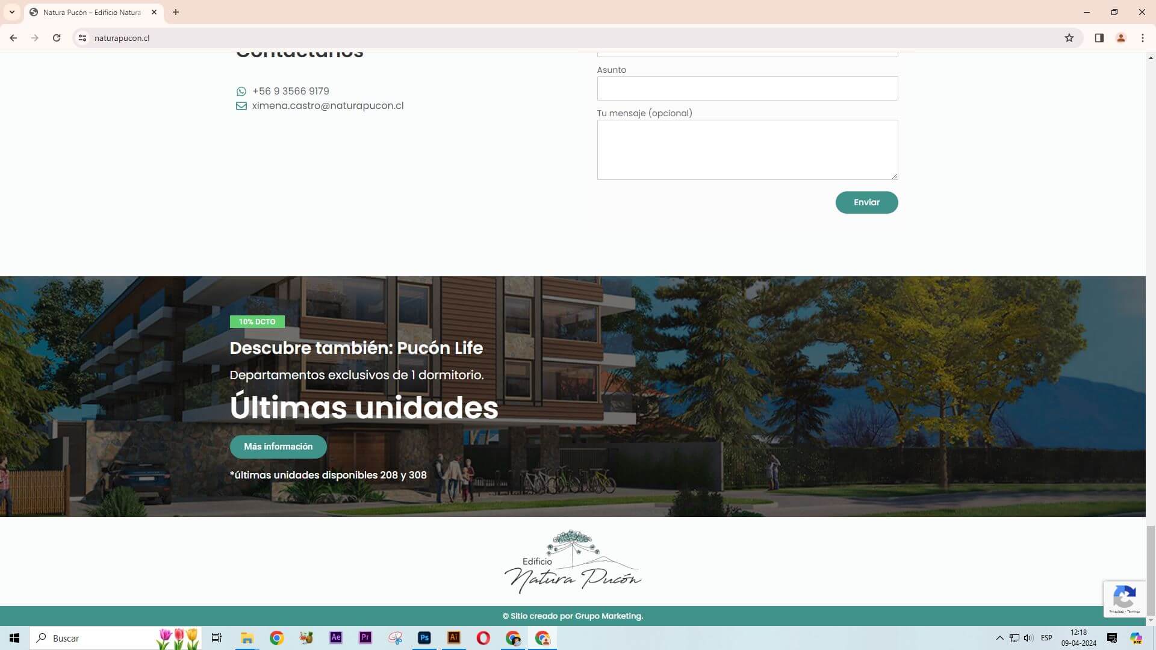1156x650 pixels.
Task: Expand tab search dropdown arrow
Action: (x=11, y=12)
